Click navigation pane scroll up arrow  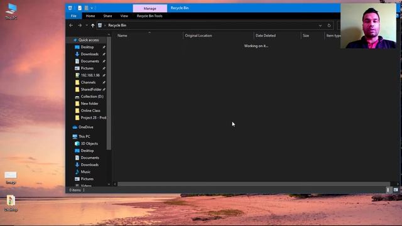[109, 35]
